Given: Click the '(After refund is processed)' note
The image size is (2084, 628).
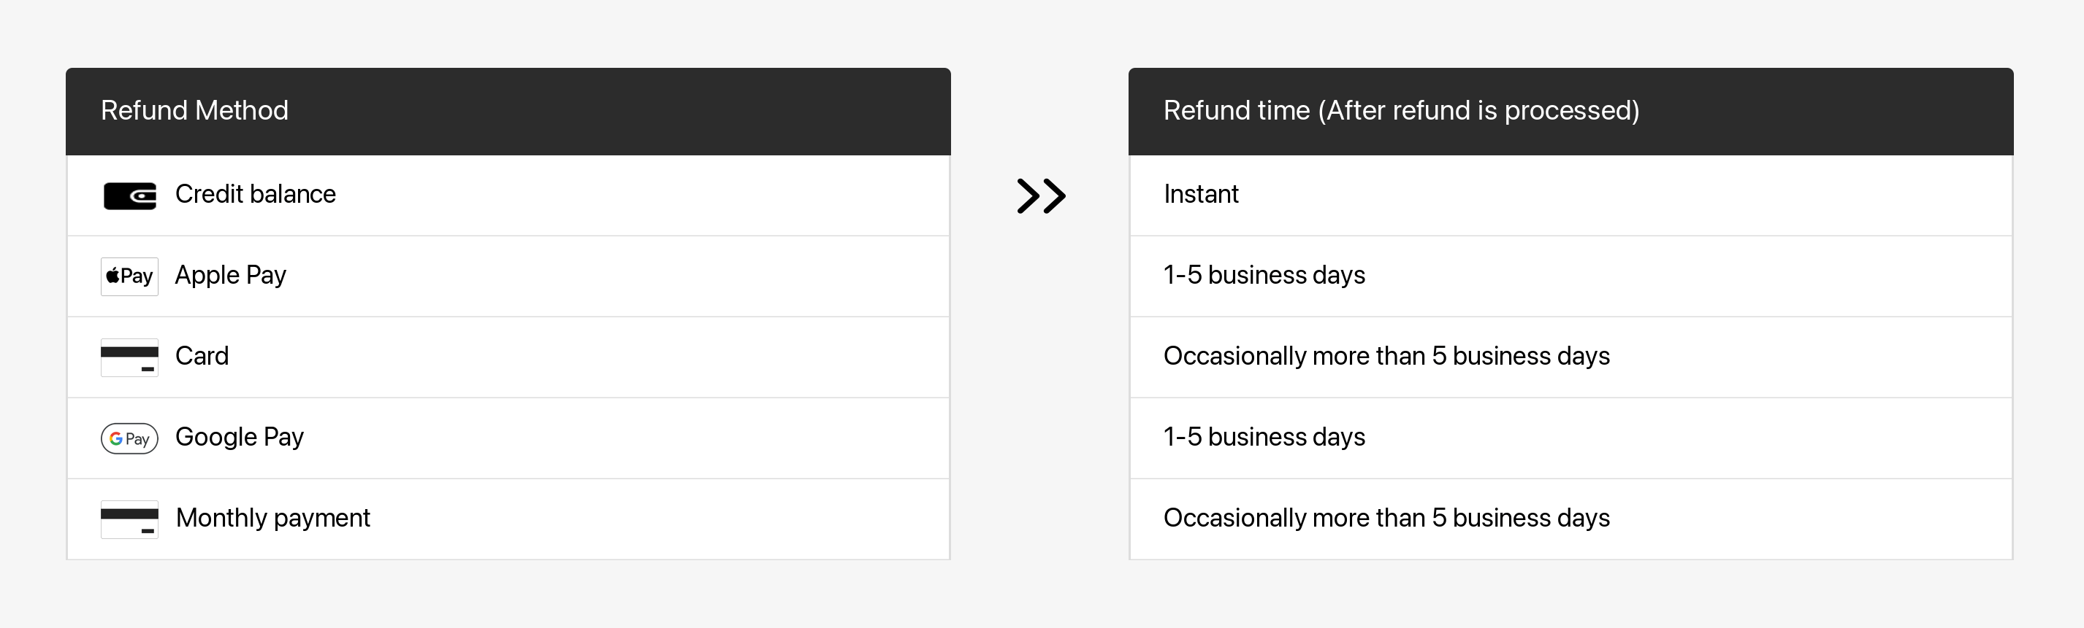Looking at the screenshot, I should tap(1479, 110).
